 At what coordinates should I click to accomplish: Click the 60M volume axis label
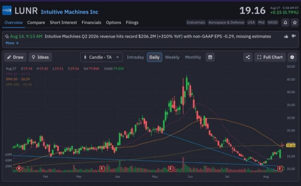click(9, 154)
